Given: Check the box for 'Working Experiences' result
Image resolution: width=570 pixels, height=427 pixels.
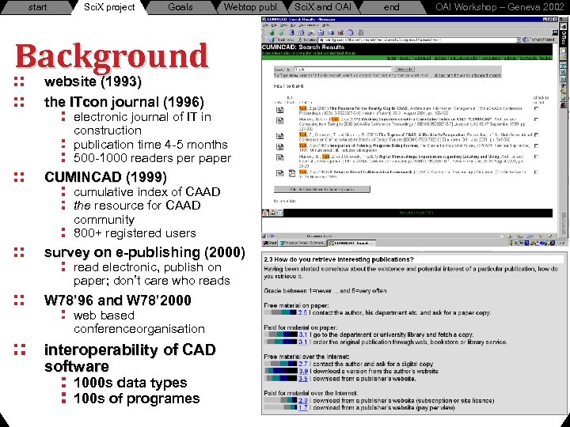Looking at the screenshot, I should coord(537,119).
